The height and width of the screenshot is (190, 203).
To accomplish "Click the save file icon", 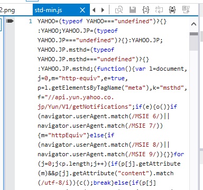I will coord(133,10).
